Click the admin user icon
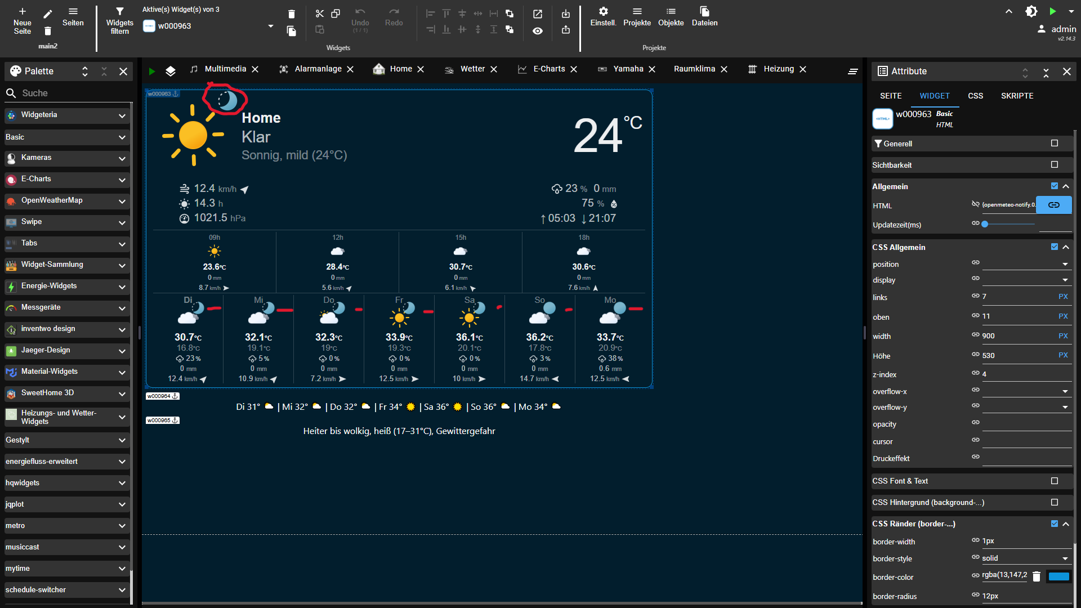1081x608 pixels. 1042,29
